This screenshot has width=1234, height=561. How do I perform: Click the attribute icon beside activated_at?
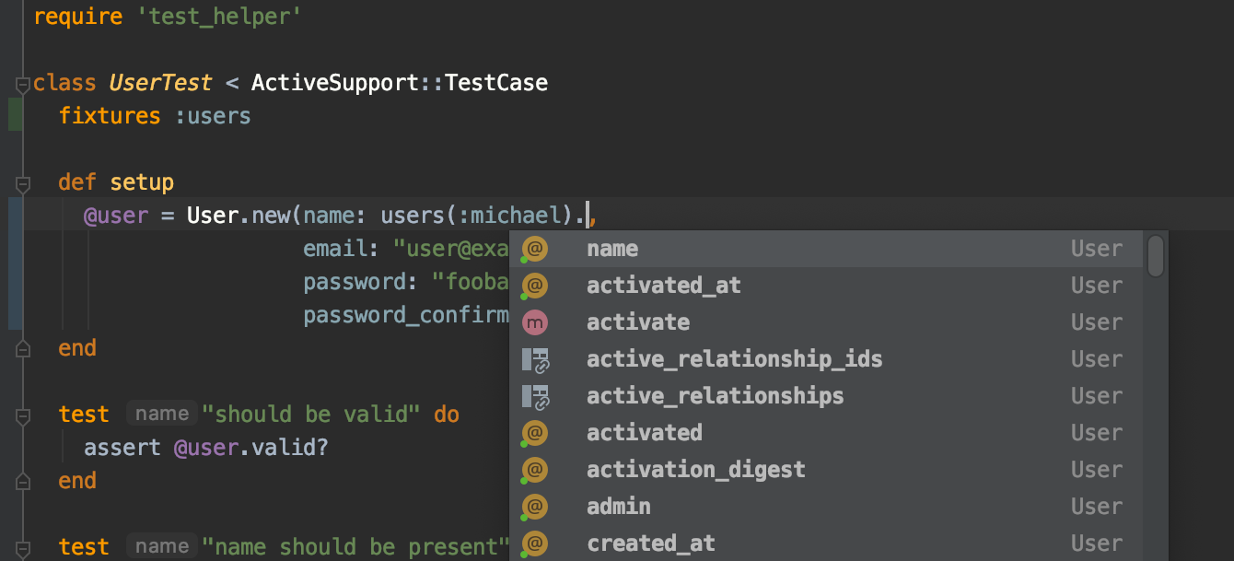point(534,286)
